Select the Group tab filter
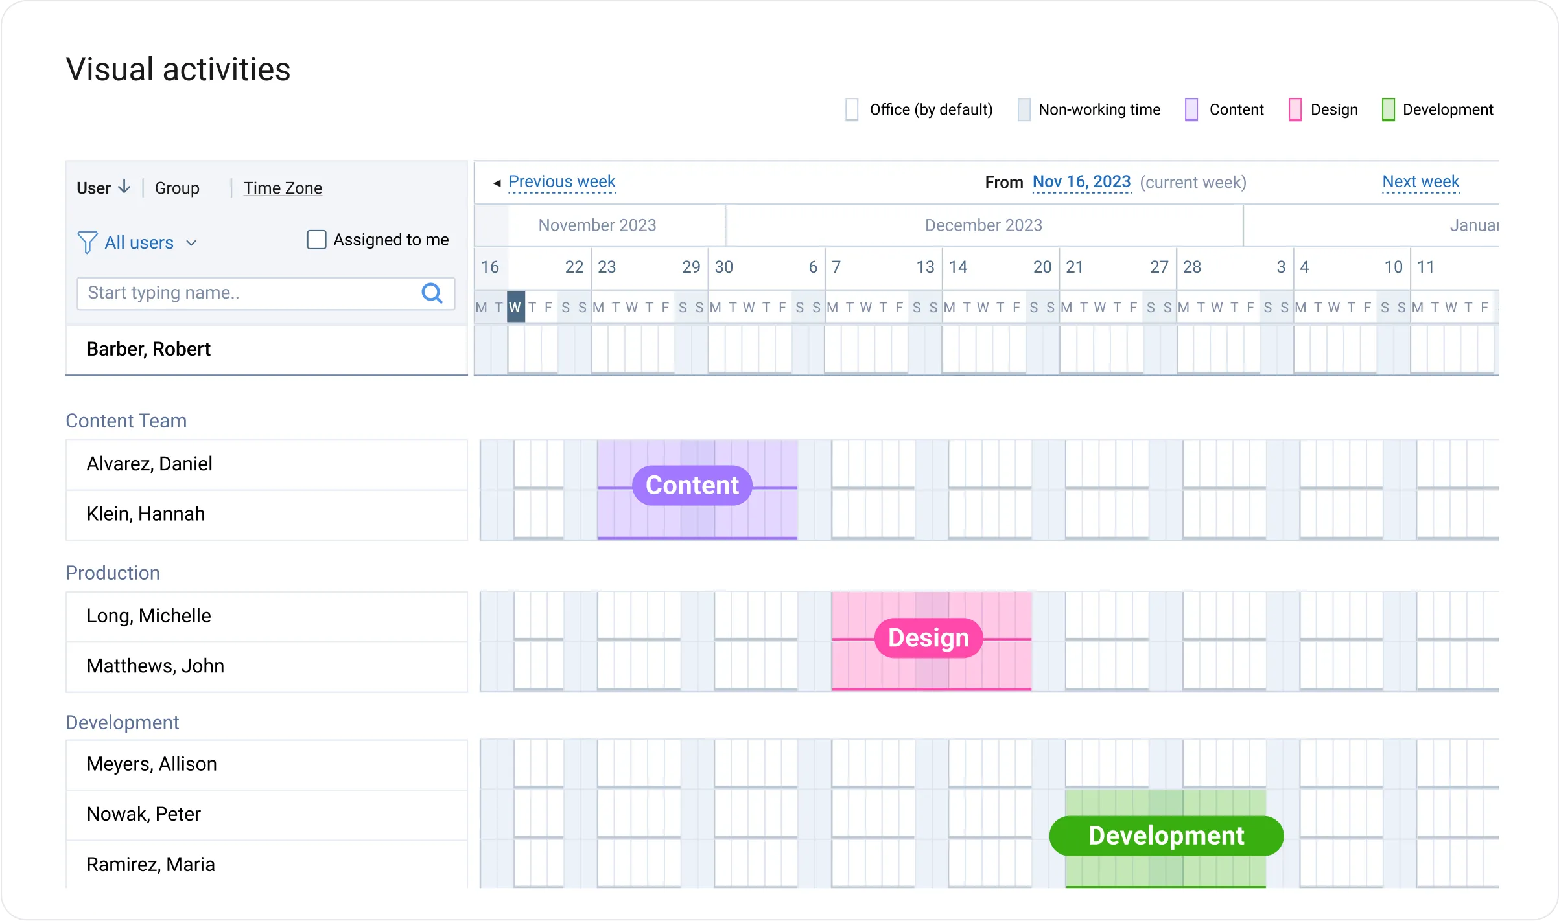 (176, 187)
